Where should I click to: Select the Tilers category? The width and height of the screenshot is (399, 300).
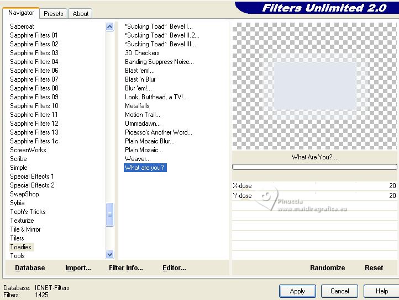pos(17,238)
